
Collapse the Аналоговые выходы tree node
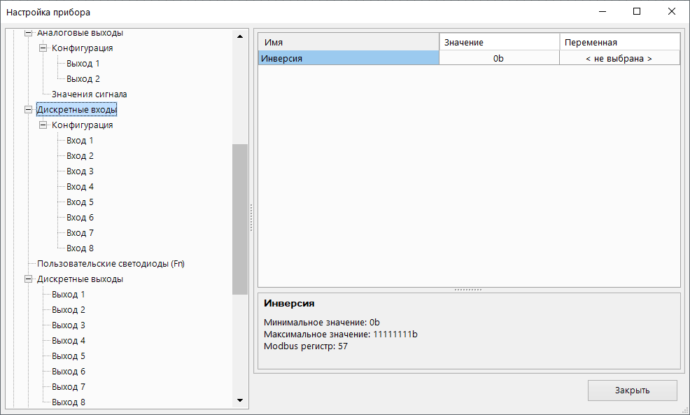tap(29, 33)
